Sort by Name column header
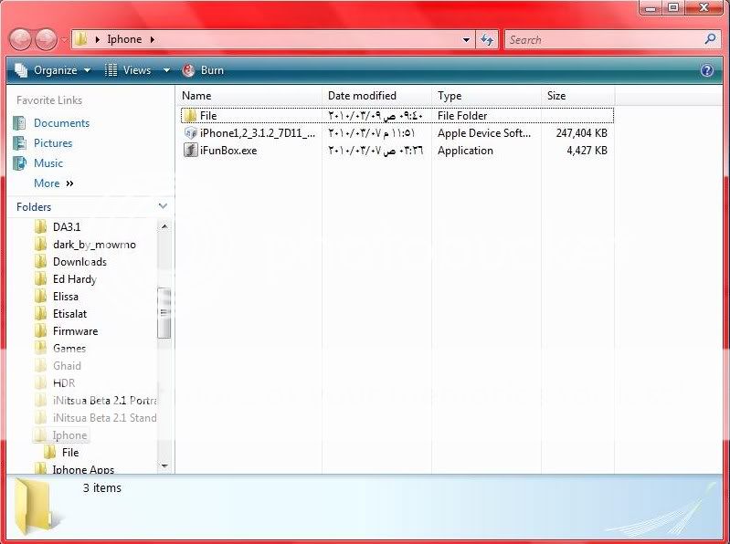730x544 pixels. pyautogui.click(x=249, y=96)
